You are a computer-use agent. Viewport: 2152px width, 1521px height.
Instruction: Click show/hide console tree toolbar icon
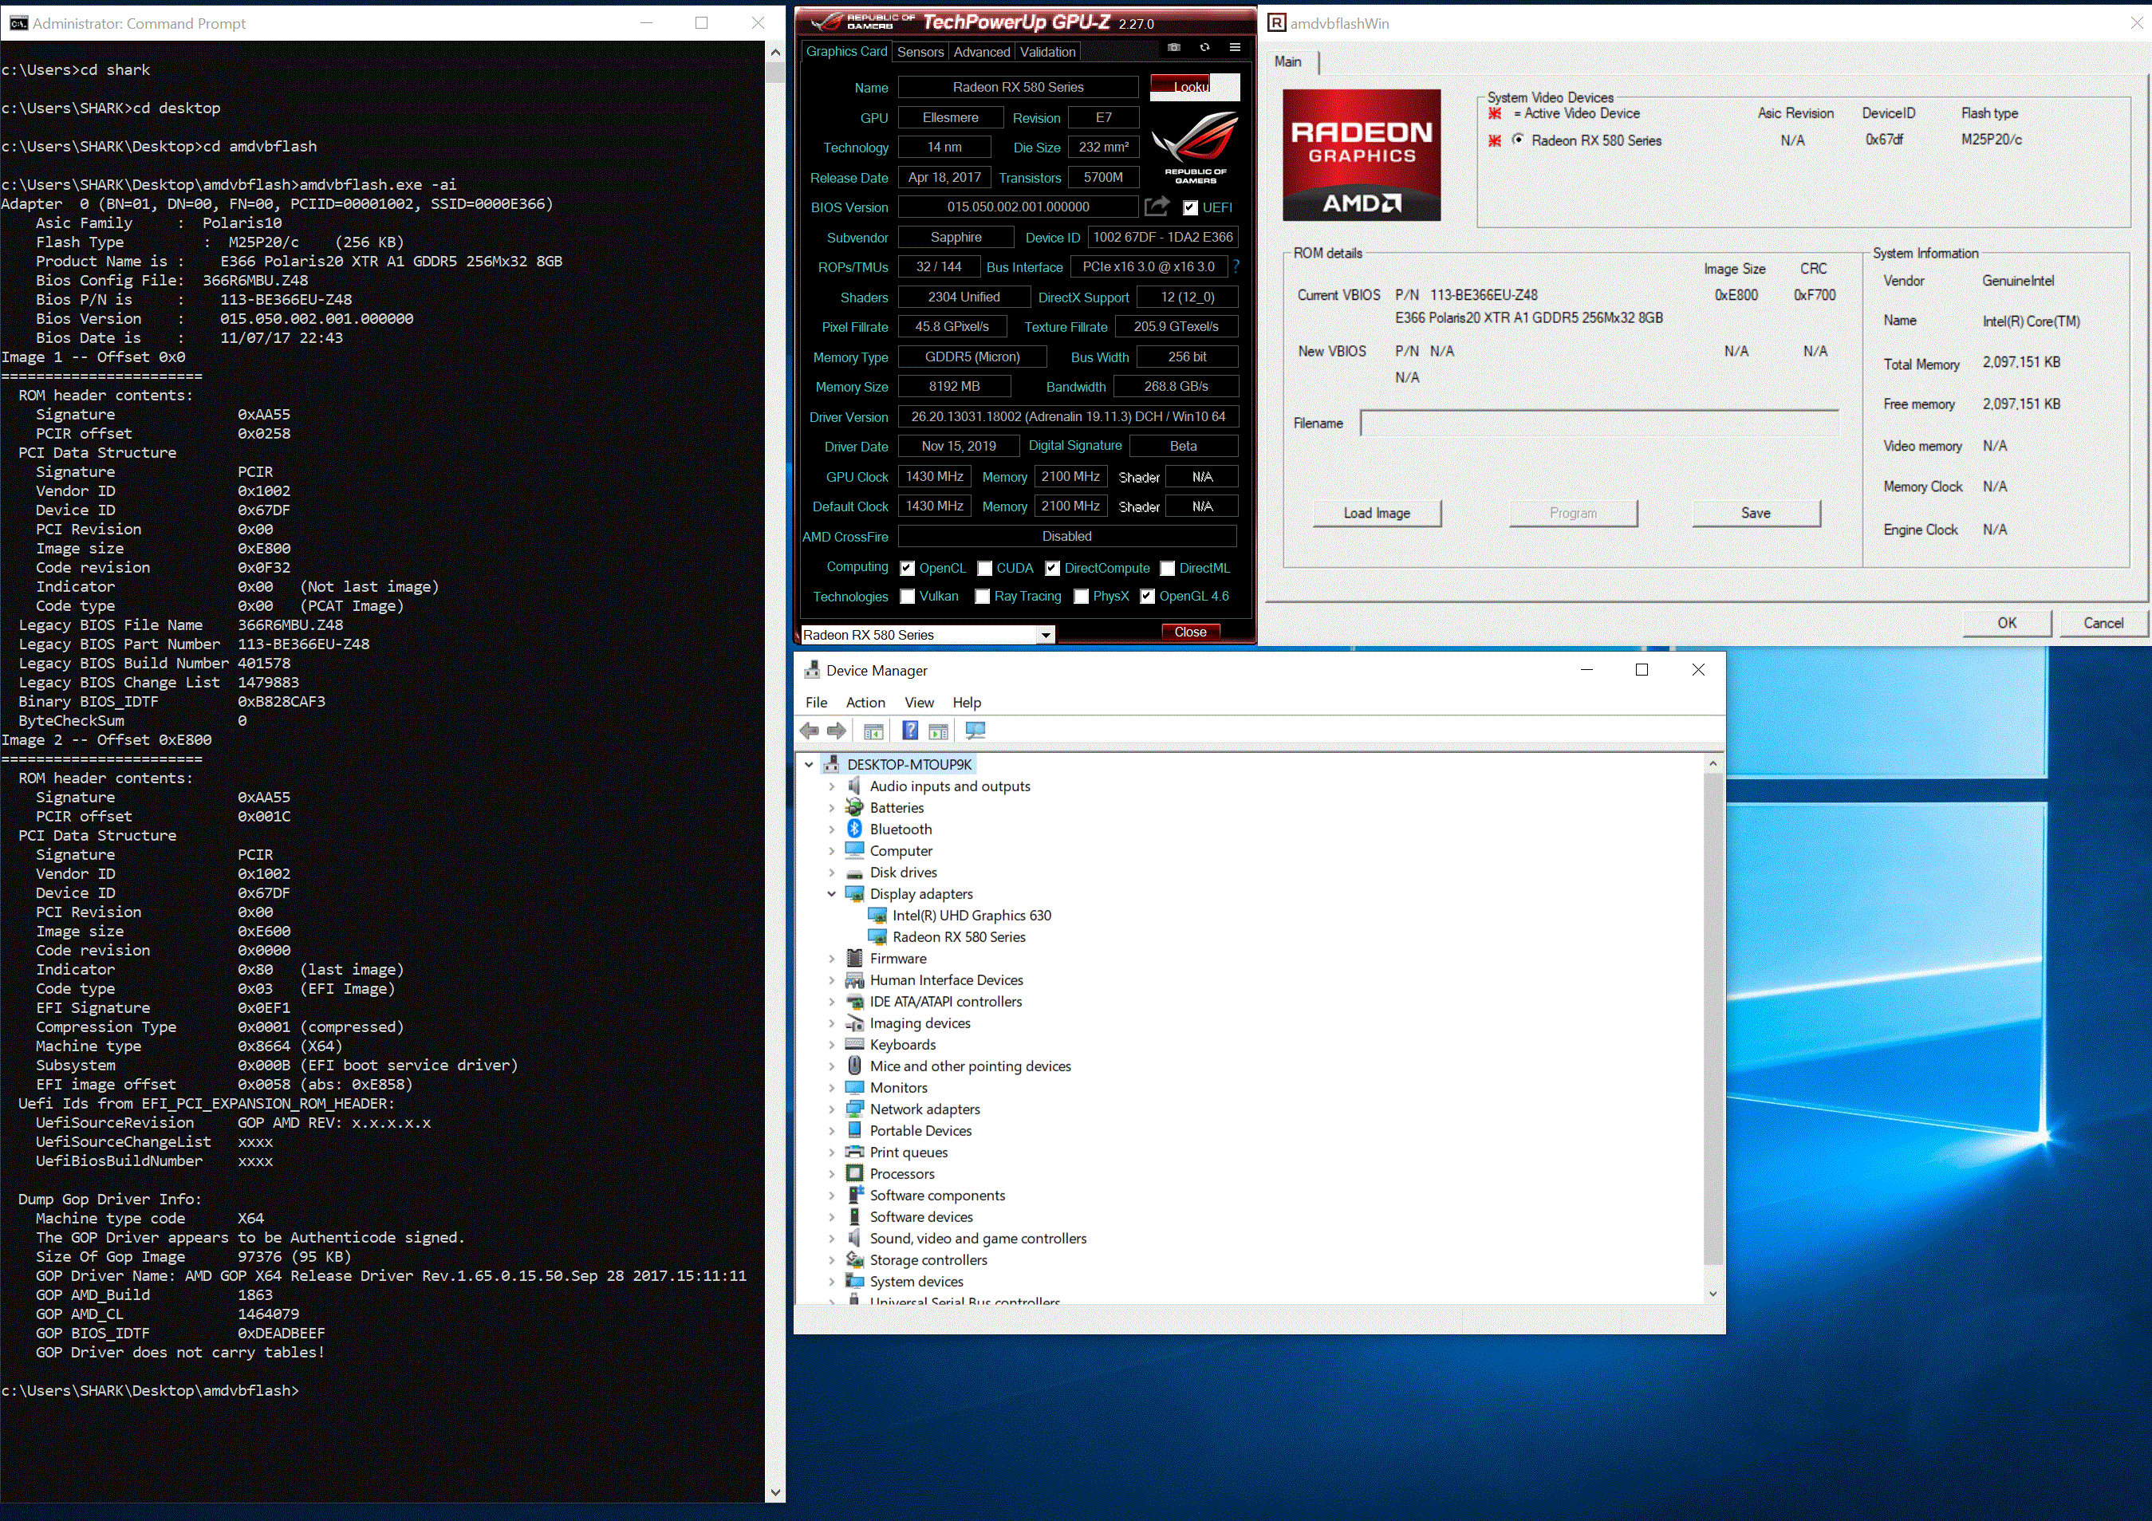873,731
